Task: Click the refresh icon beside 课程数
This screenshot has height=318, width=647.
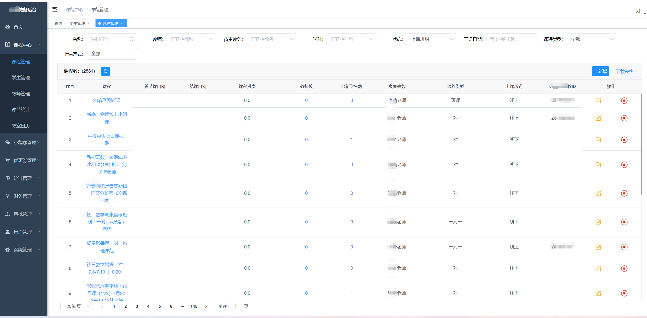Action: pyautogui.click(x=105, y=71)
